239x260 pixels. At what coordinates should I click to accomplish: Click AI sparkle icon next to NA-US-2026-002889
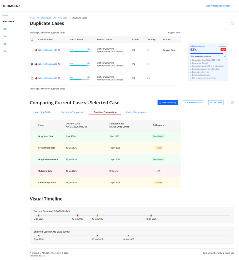point(59,78)
